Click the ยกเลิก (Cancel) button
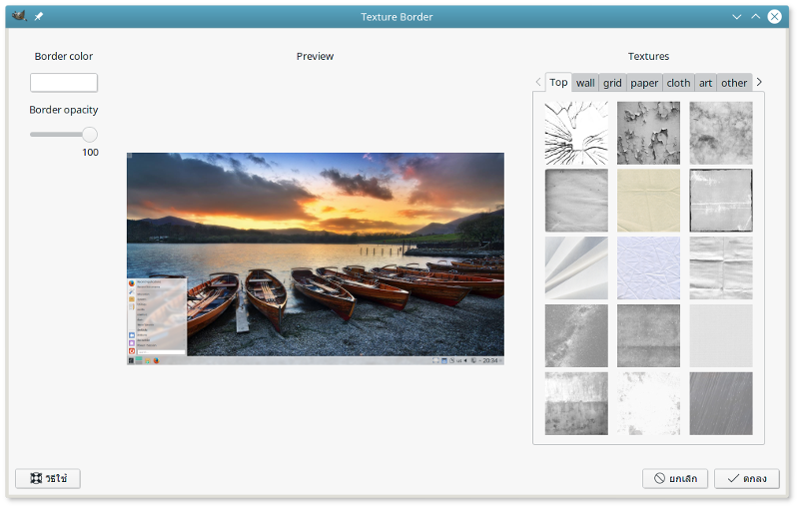Viewport: 799px width, 508px height. pos(675,479)
